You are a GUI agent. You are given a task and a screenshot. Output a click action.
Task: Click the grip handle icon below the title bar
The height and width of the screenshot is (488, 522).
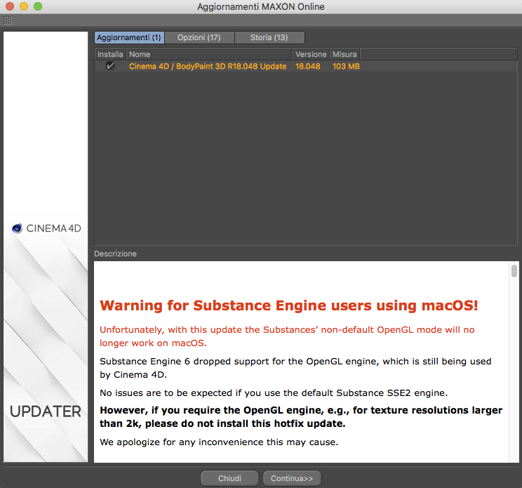click(8, 20)
